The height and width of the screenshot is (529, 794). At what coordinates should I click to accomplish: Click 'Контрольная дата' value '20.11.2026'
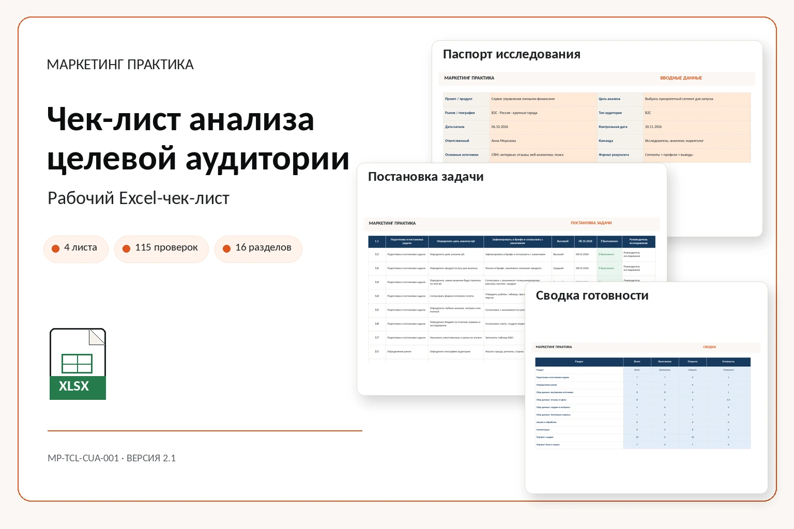coord(653,127)
